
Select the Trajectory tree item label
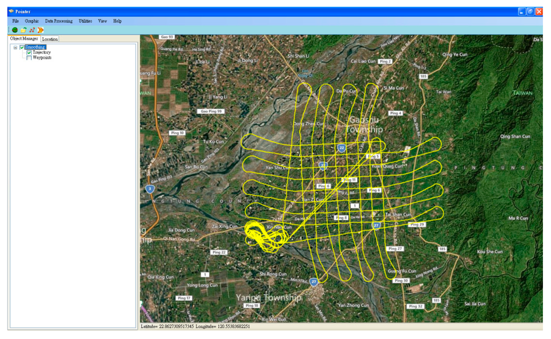click(x=41, y=53)
